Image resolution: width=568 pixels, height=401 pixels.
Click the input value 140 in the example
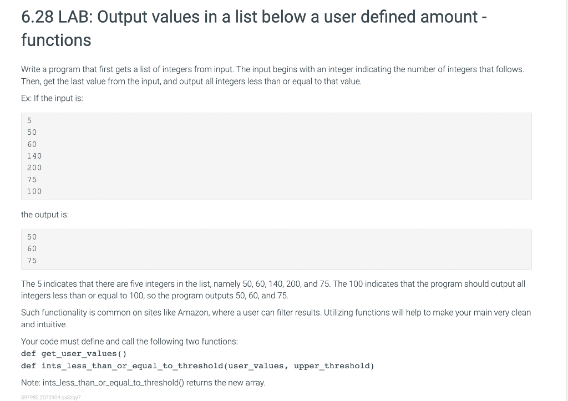pos(34,156)
